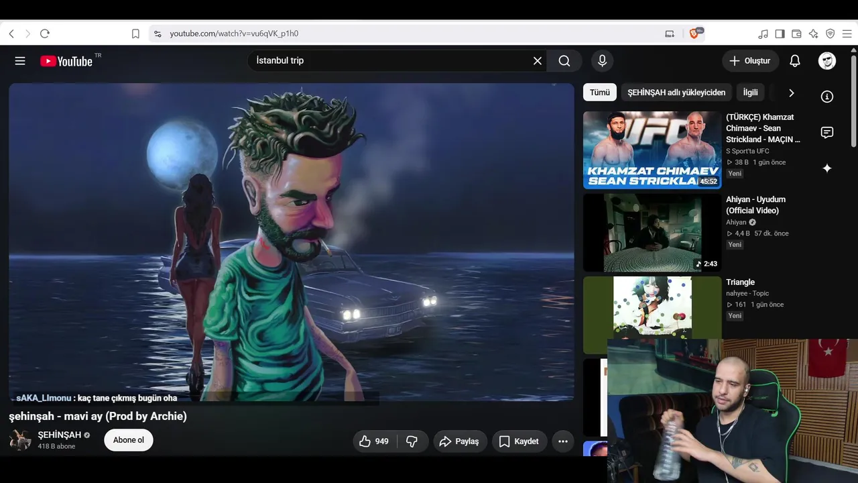Screen dimensions: 858x483
Task: Open site settings icon beside the URL
Action: click(x=158, y=34)
